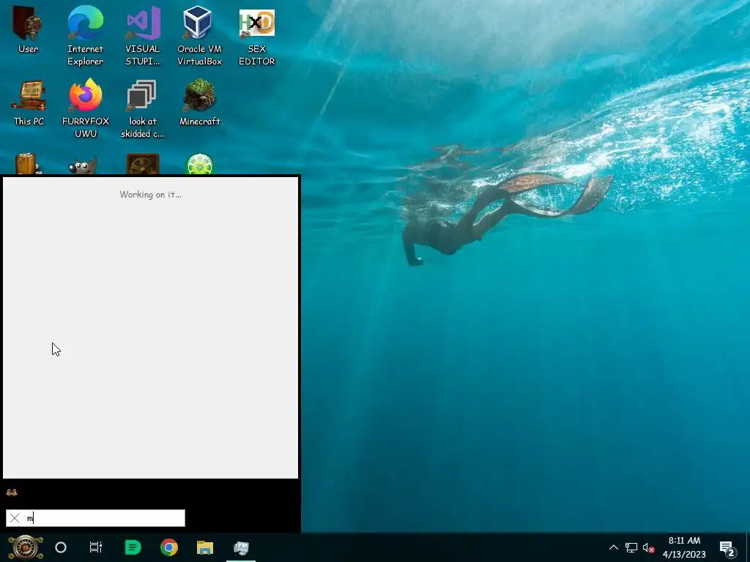750x562 pixels.
Task: Select the Oracle VM VirtualBox icon
Action: click(199, 36)
